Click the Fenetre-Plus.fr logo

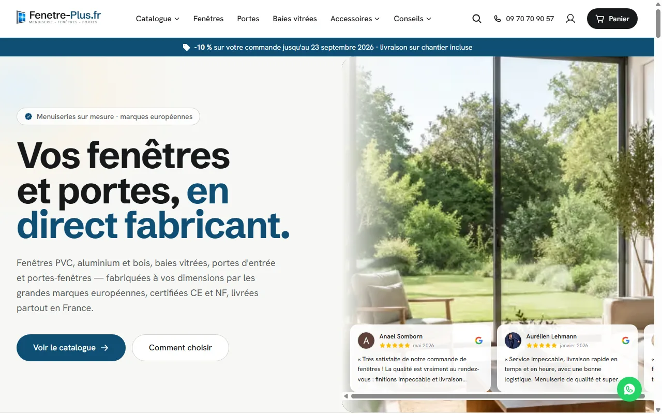point(58,18)
